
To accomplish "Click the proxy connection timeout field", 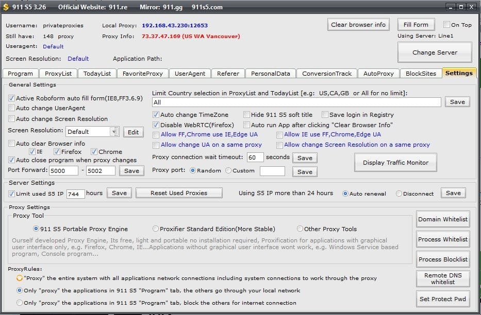I will point(255,157).
